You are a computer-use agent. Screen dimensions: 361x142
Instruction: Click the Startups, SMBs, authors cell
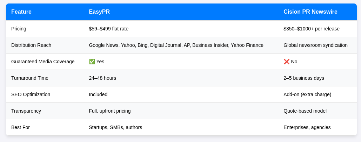click(x=115, y=127)
